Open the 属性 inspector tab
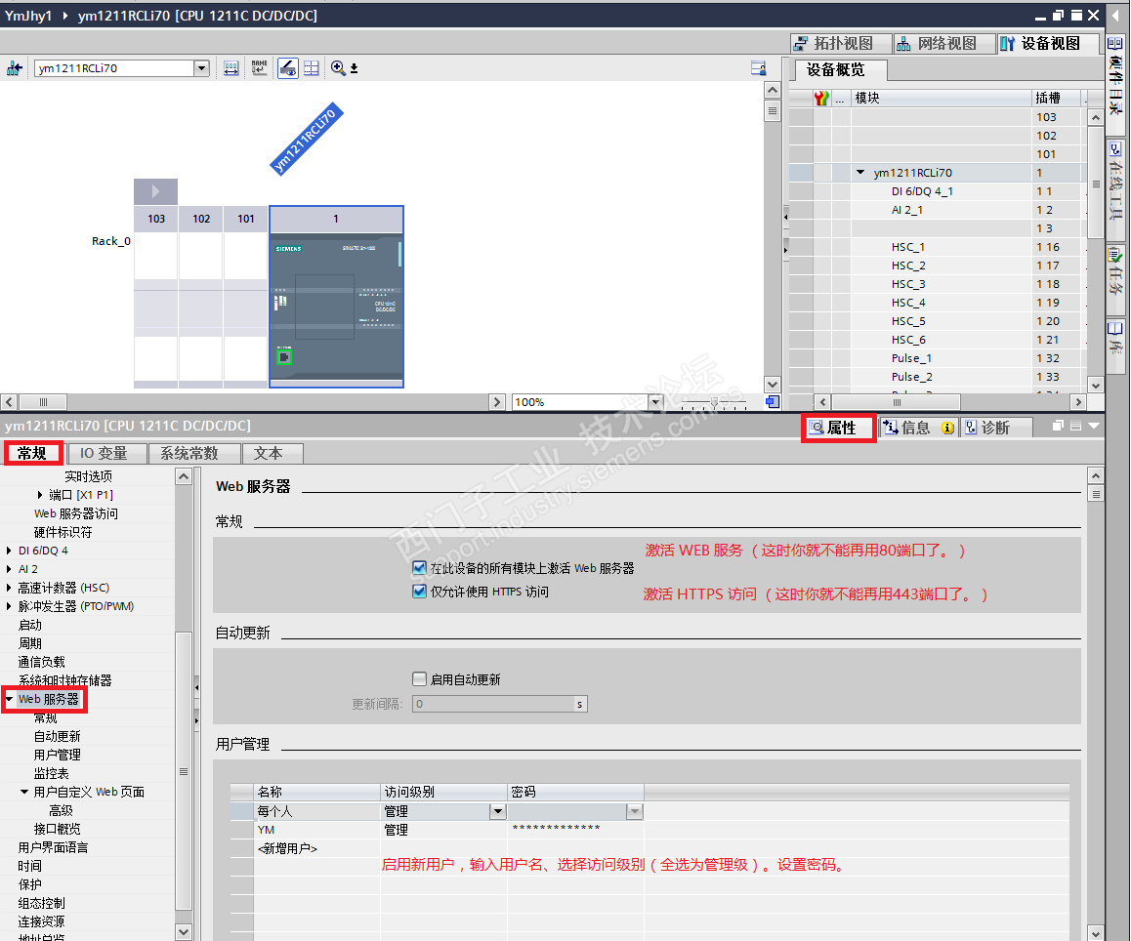The width and height of the screenshot is (1131, 941). point(839,428)
